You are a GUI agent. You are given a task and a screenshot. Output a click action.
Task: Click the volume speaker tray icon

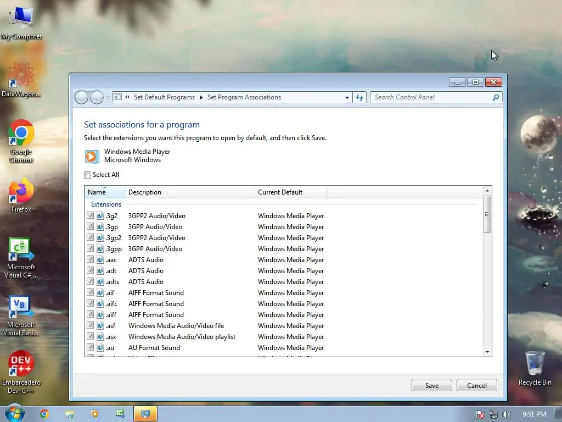[506, 414]
